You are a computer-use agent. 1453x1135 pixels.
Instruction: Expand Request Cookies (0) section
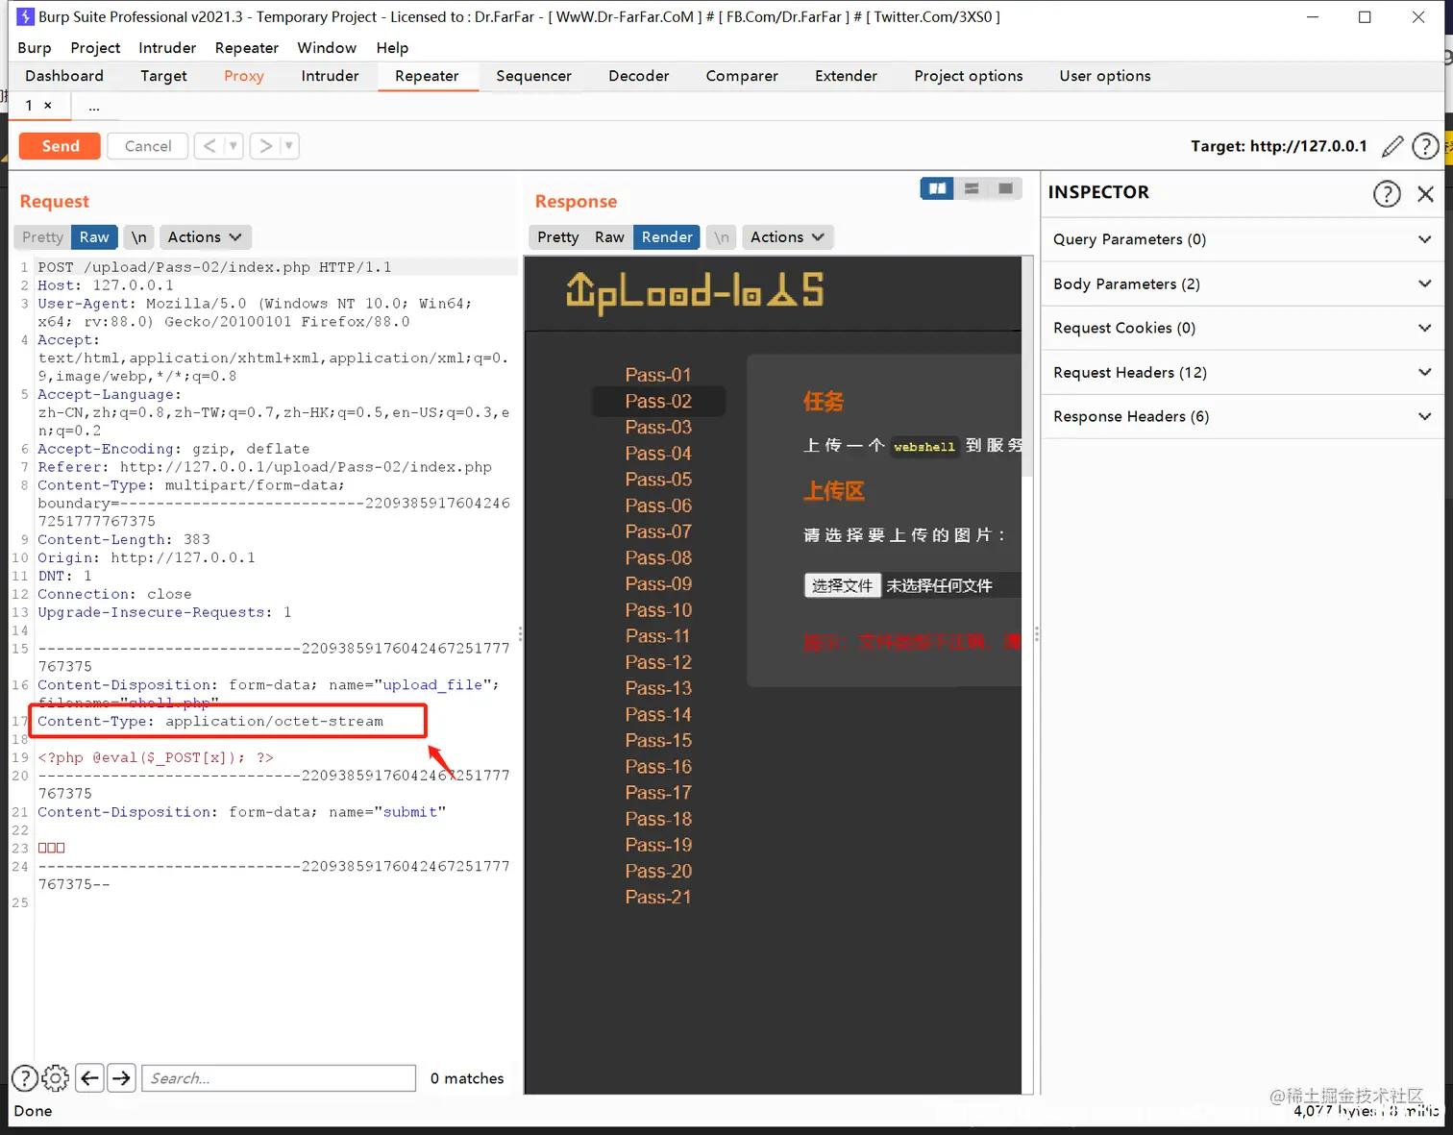click(x=1242, y=328)
